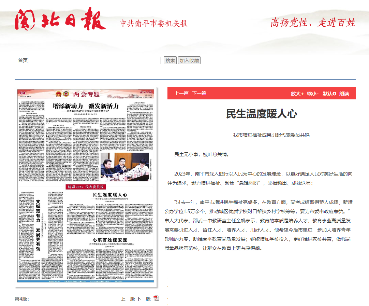Click the 加入收藏 bookmark button

tap(189, 60)
